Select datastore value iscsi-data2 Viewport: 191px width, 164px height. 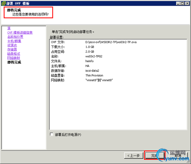[92, 71]
